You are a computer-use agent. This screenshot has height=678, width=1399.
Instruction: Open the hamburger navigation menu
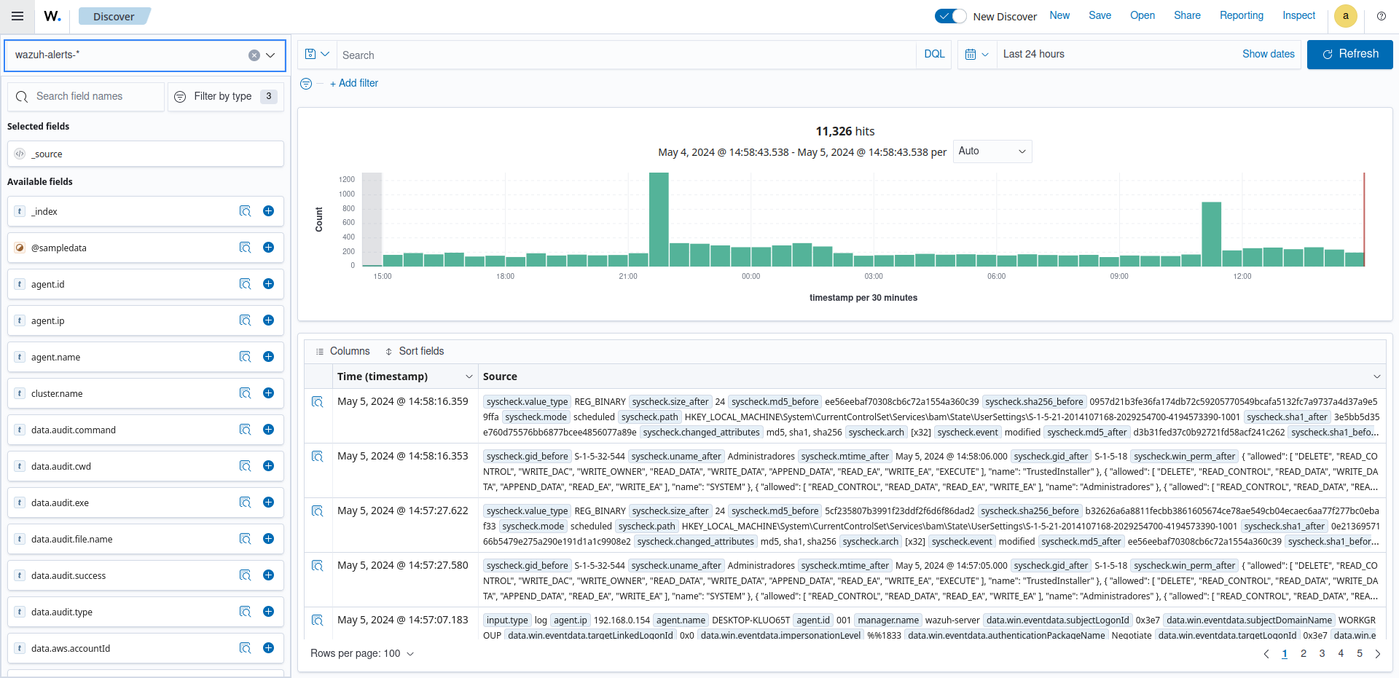pyautogui.click(x=17, y=16)
